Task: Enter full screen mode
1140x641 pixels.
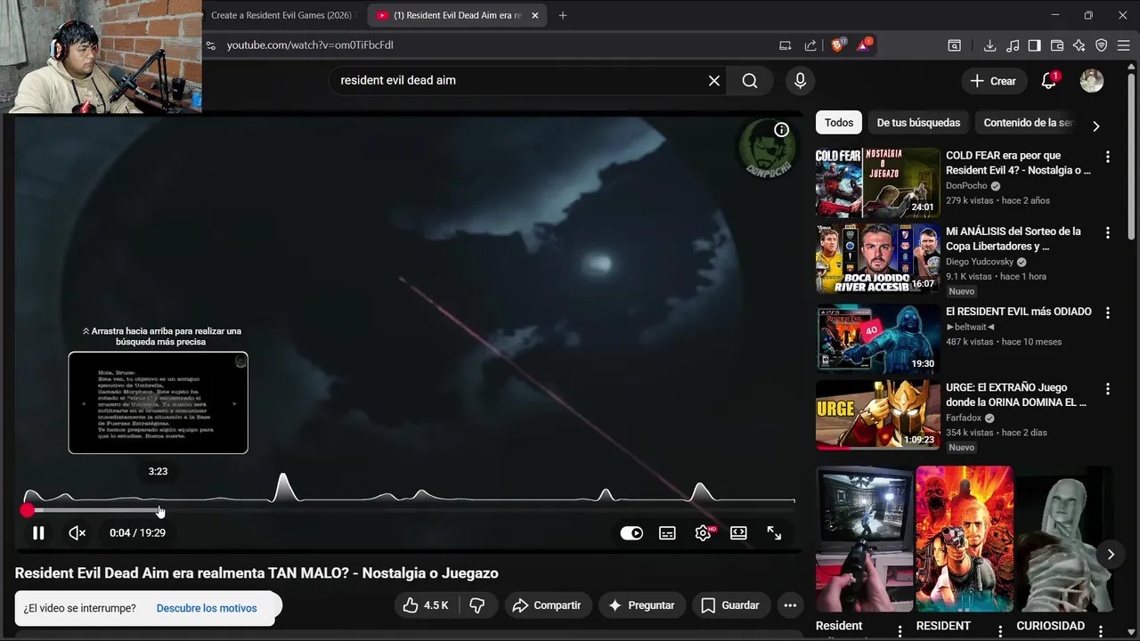Action: click(x=774, y=532)
